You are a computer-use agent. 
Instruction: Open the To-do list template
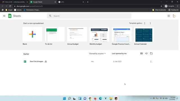[x=55, y=34]
